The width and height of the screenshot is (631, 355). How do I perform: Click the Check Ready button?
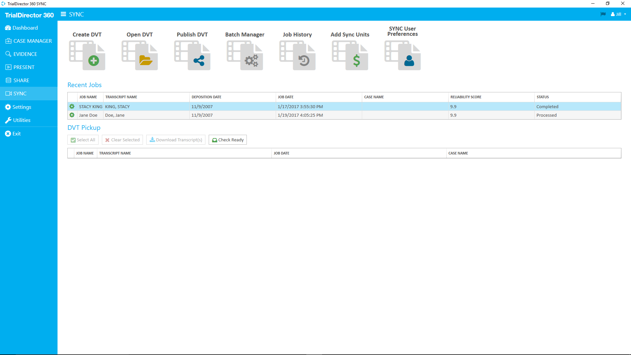pos(228,140)
